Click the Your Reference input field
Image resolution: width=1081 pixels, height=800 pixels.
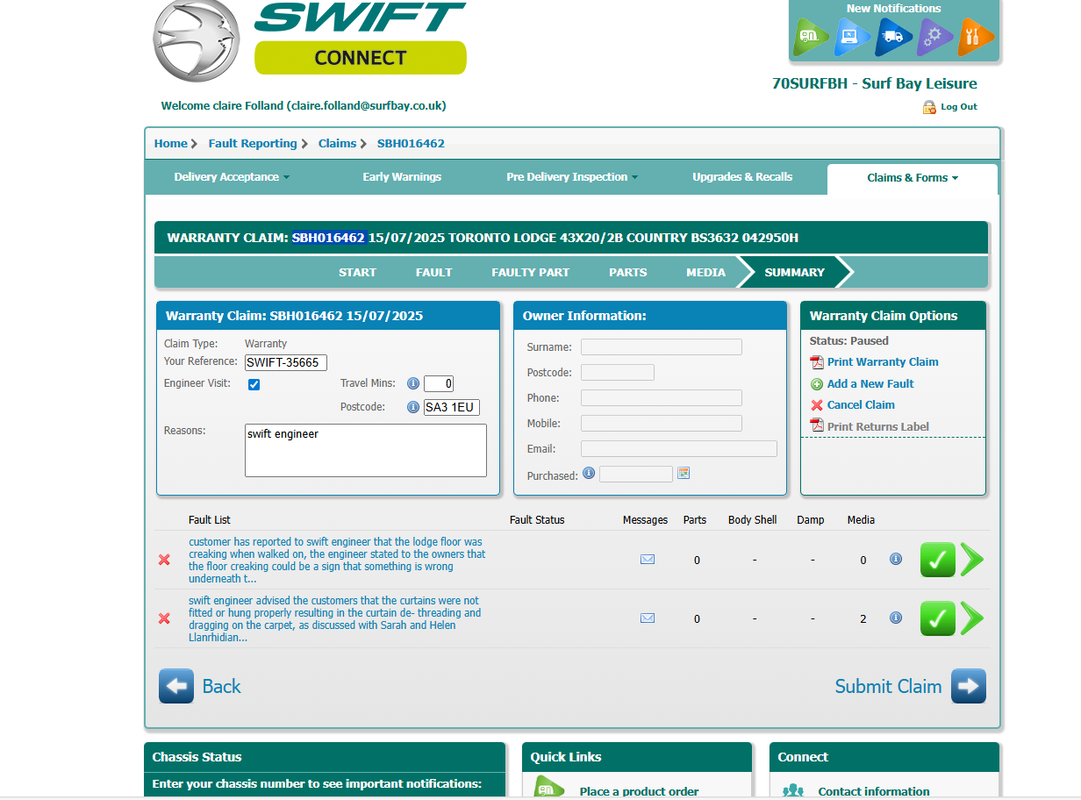286,362
